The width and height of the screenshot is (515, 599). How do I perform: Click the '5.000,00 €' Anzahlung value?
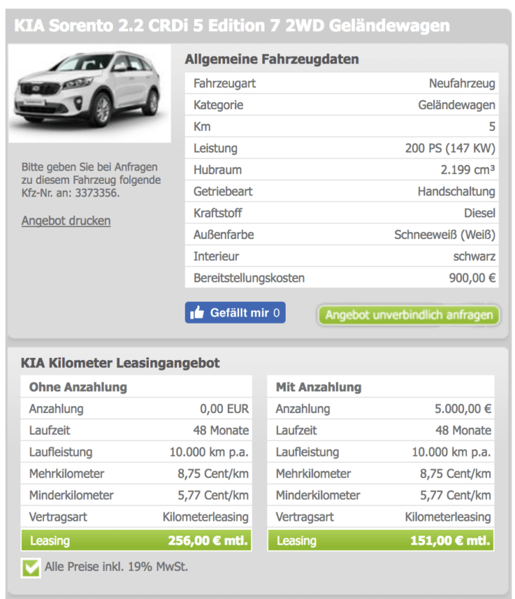(x=463, y=409)
